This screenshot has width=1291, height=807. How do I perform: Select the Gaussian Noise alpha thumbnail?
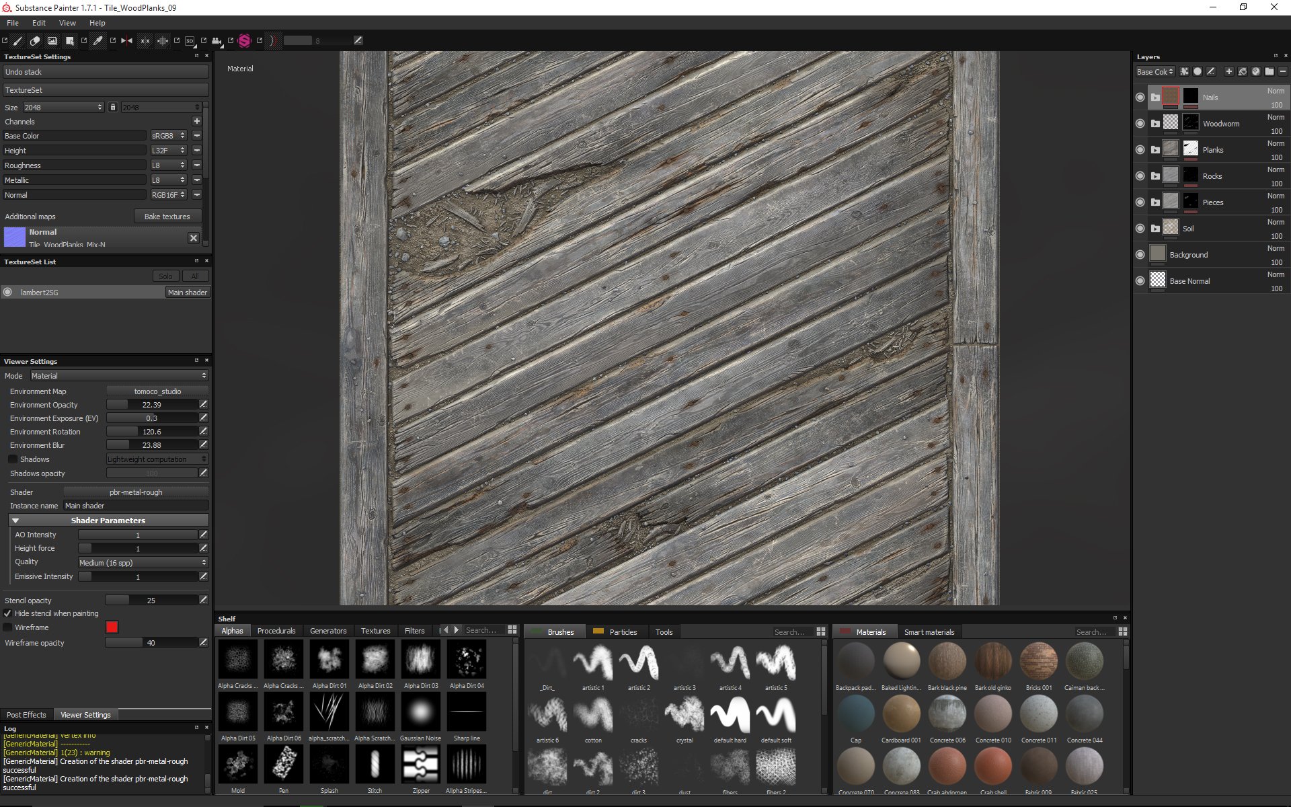pyautogui.click(x=420, y=712)
